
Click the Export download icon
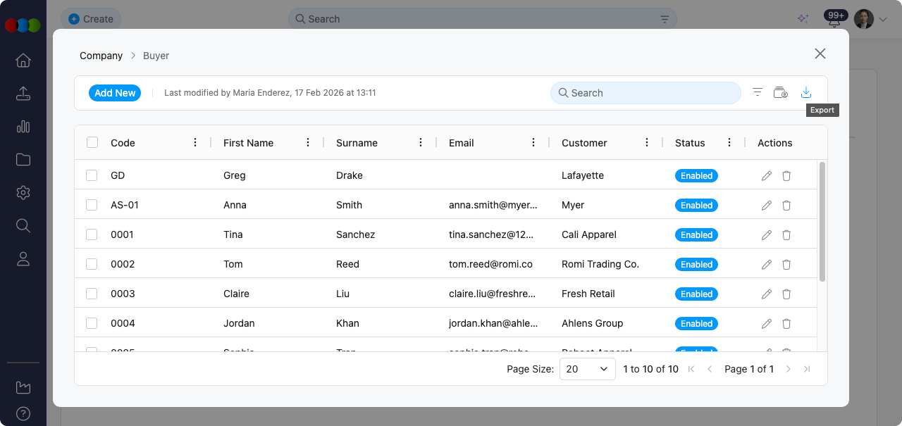click(806, 93)
